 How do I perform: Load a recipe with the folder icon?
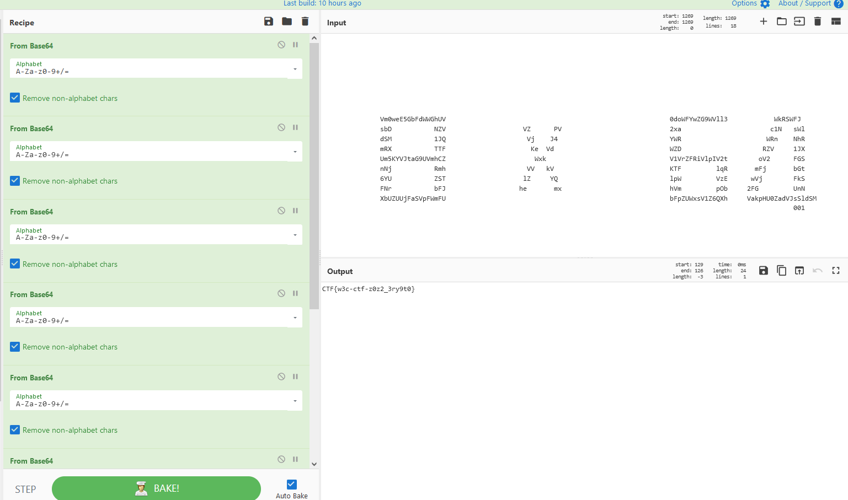click(x=287, y=21)
